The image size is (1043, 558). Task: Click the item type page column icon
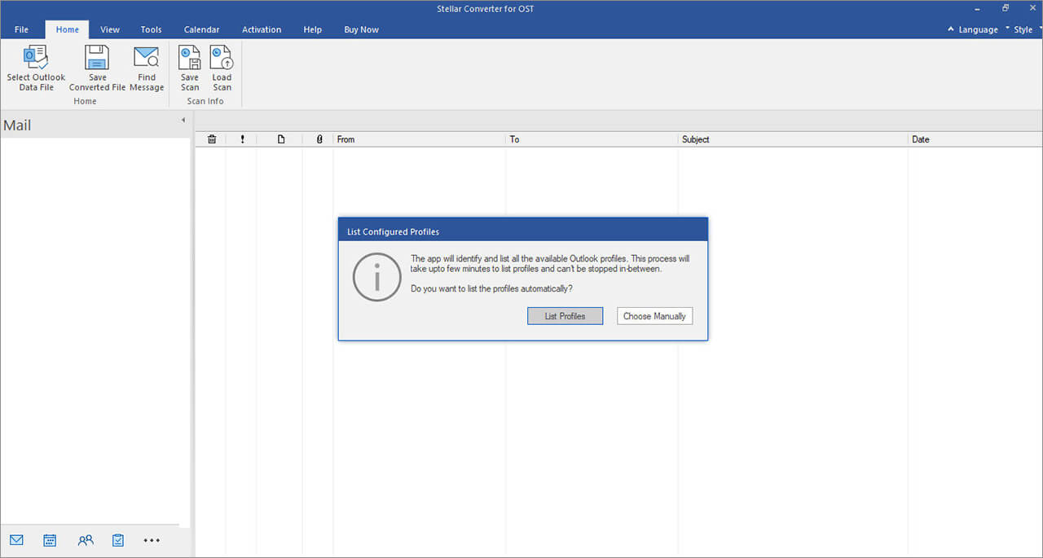[281, 139]
